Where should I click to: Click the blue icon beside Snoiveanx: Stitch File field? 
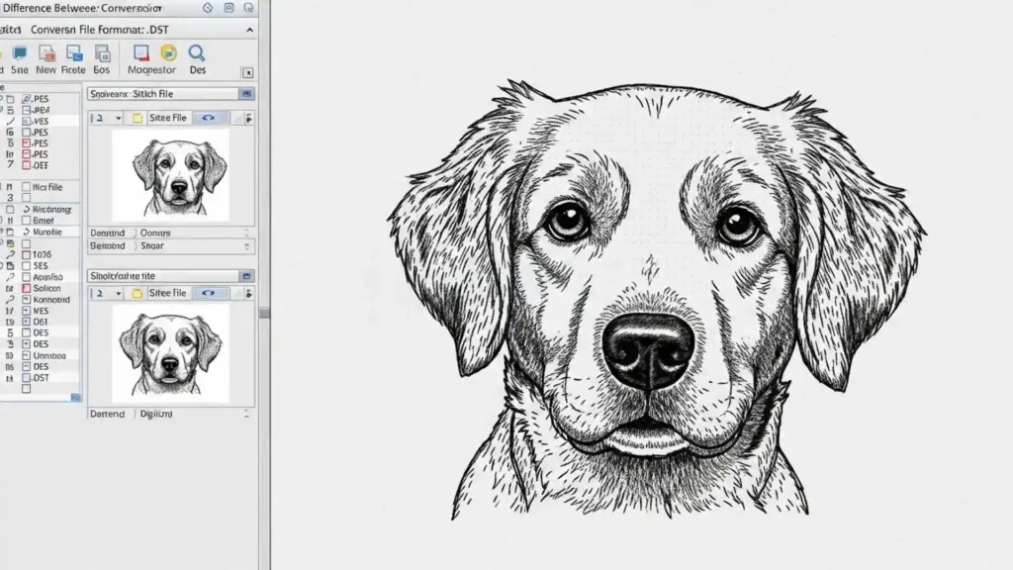[246, 94]
